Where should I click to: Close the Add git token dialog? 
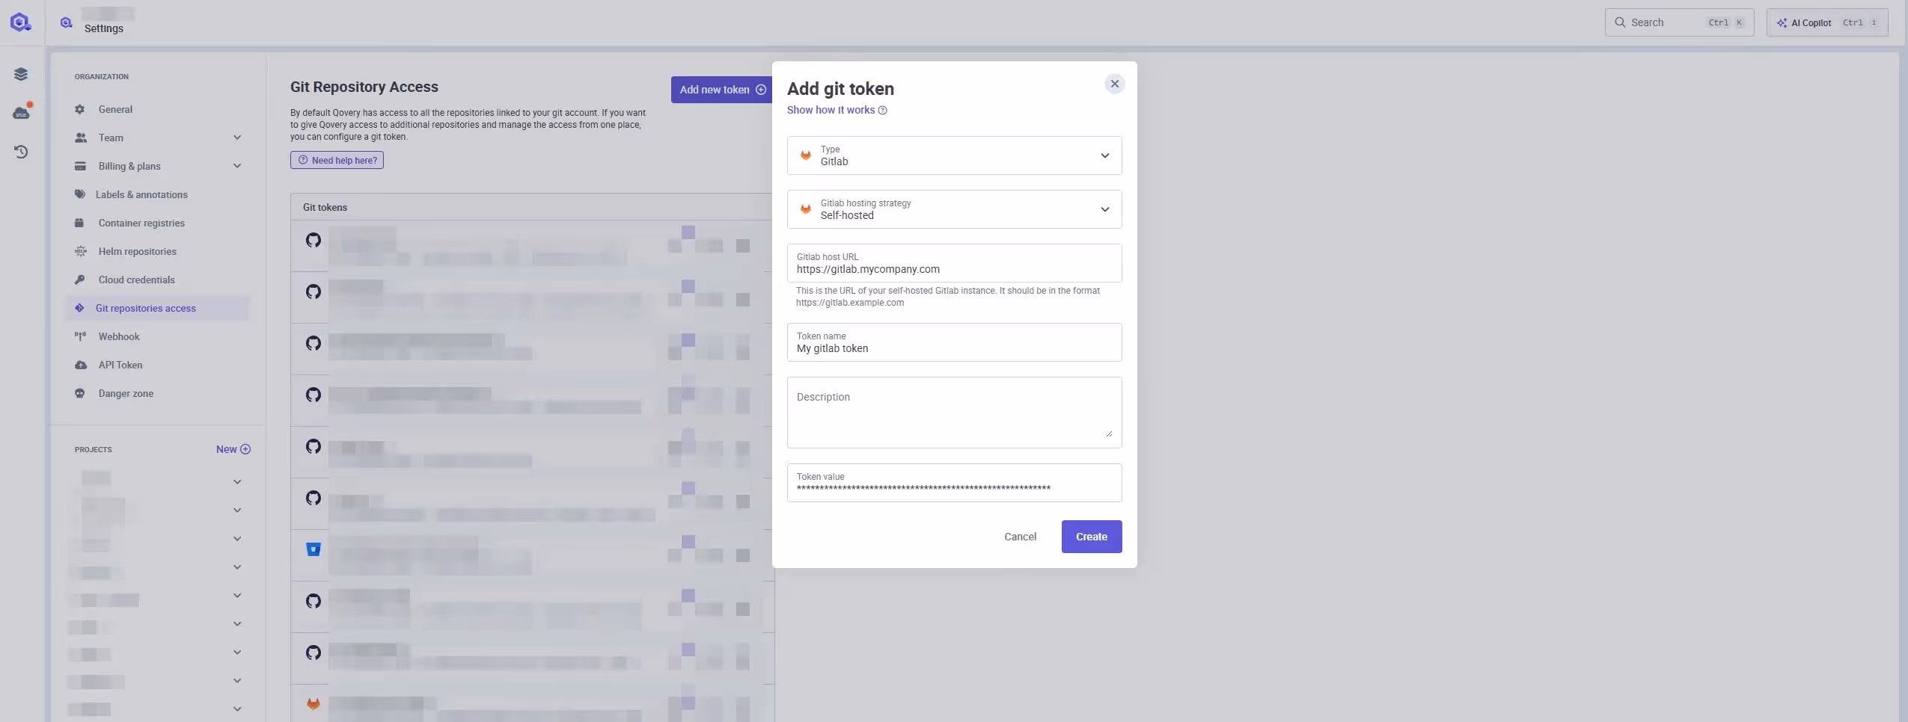coord(1114,84)
